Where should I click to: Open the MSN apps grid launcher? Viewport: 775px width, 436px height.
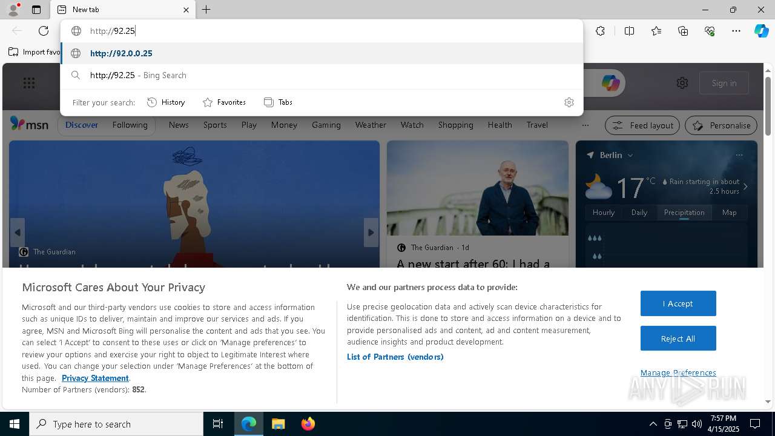coord(29,83)
